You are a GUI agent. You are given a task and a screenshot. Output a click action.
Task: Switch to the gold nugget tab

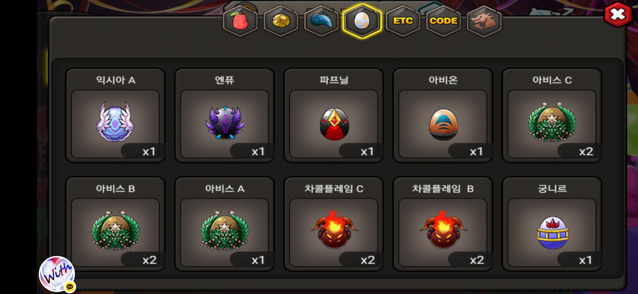[281, 21]
